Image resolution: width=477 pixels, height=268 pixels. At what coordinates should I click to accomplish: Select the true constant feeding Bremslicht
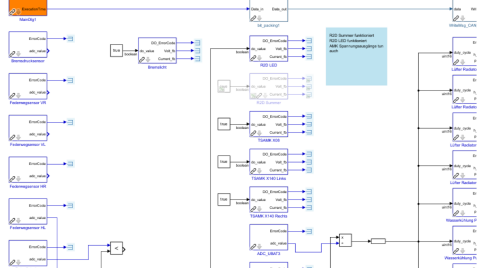click(x=117, y=50)
